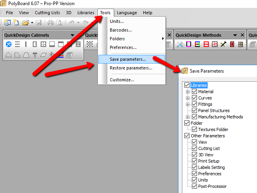
Task: Open the undo history dropdown arrow
Action: click(78, 22)
